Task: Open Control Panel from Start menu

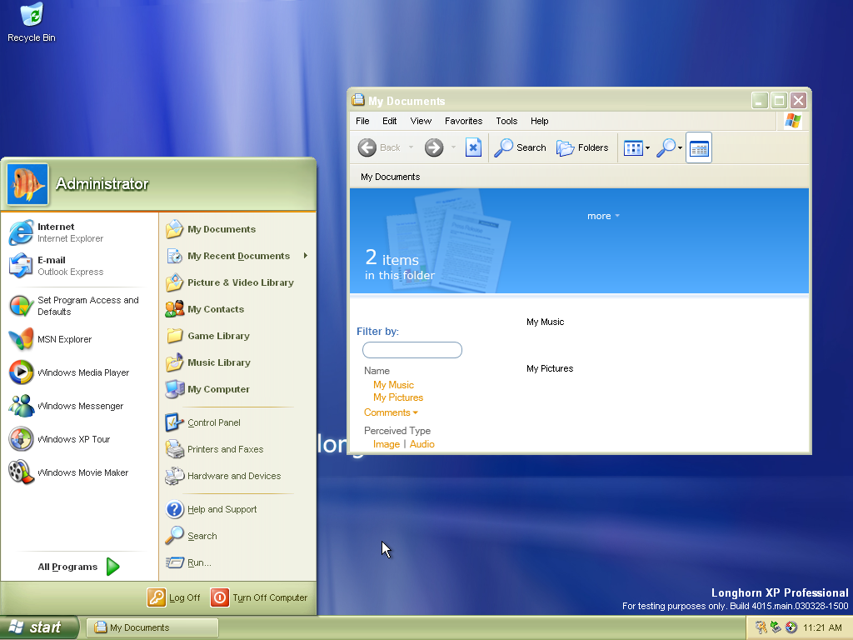Action: 213,422
